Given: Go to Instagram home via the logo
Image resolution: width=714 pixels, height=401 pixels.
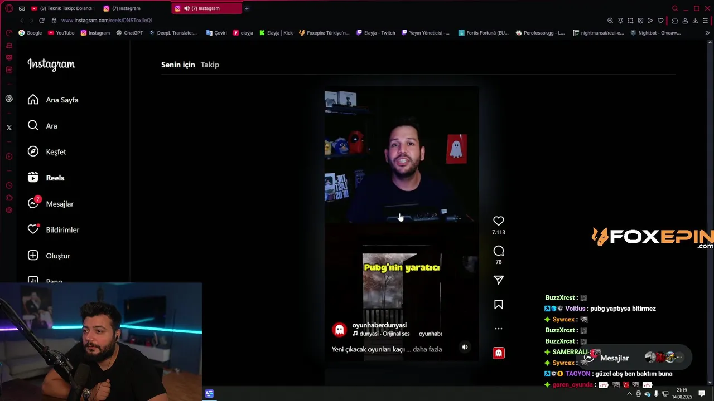Looking at the screenshot, I should point(51,65).
